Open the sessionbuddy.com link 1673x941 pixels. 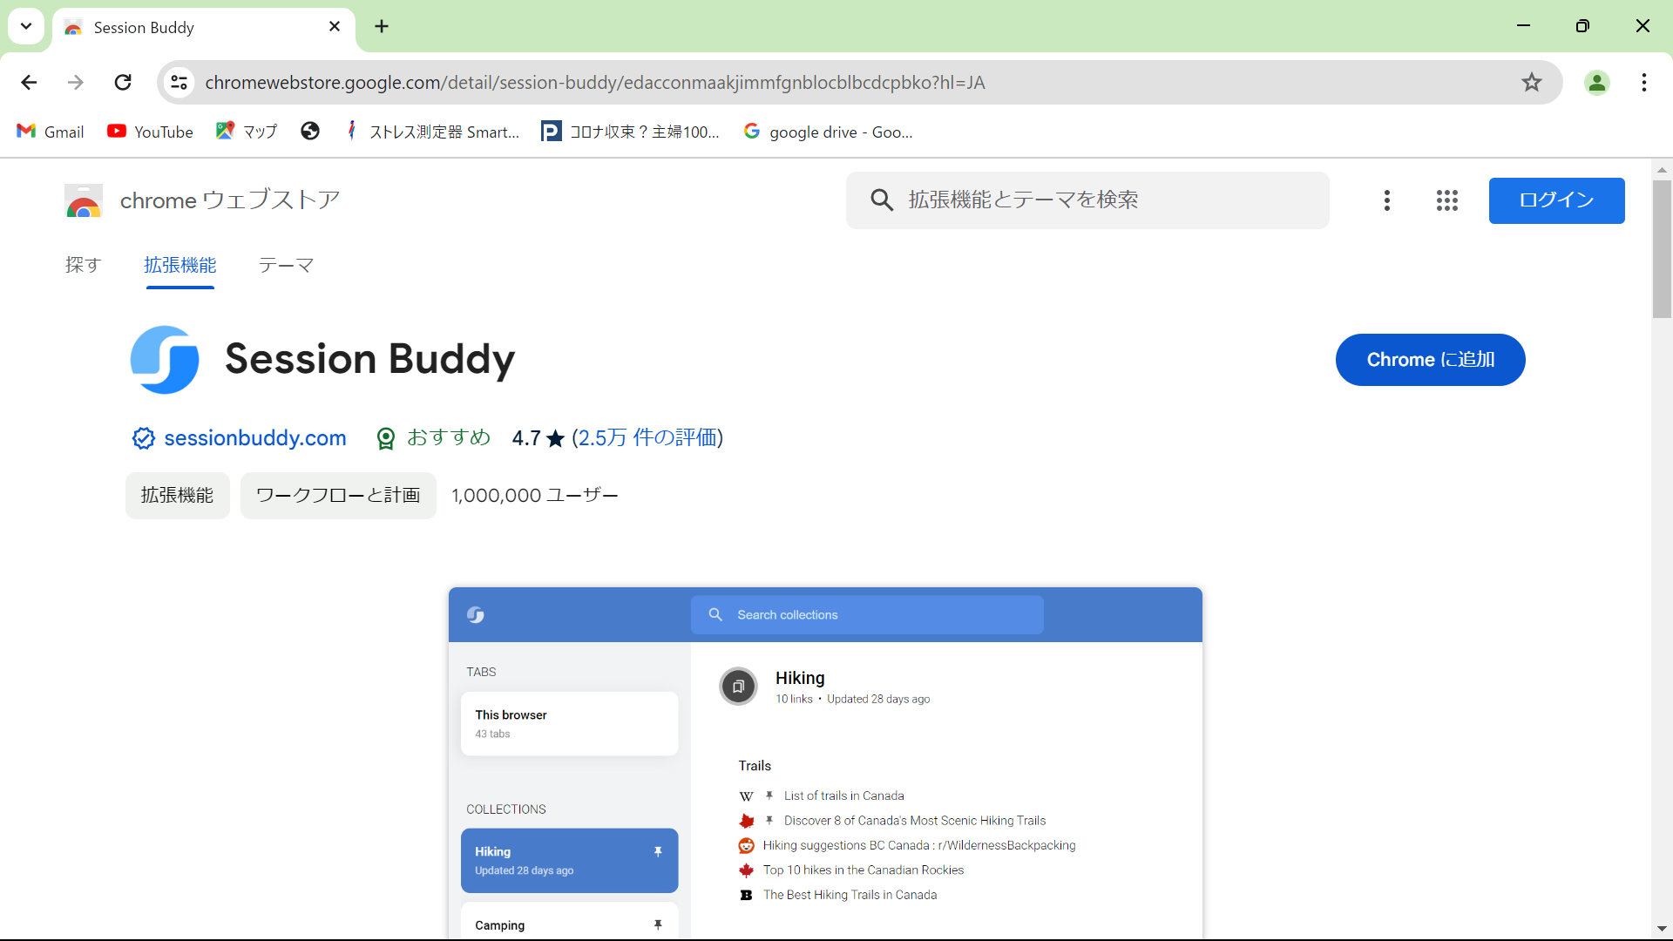point(254,438)
